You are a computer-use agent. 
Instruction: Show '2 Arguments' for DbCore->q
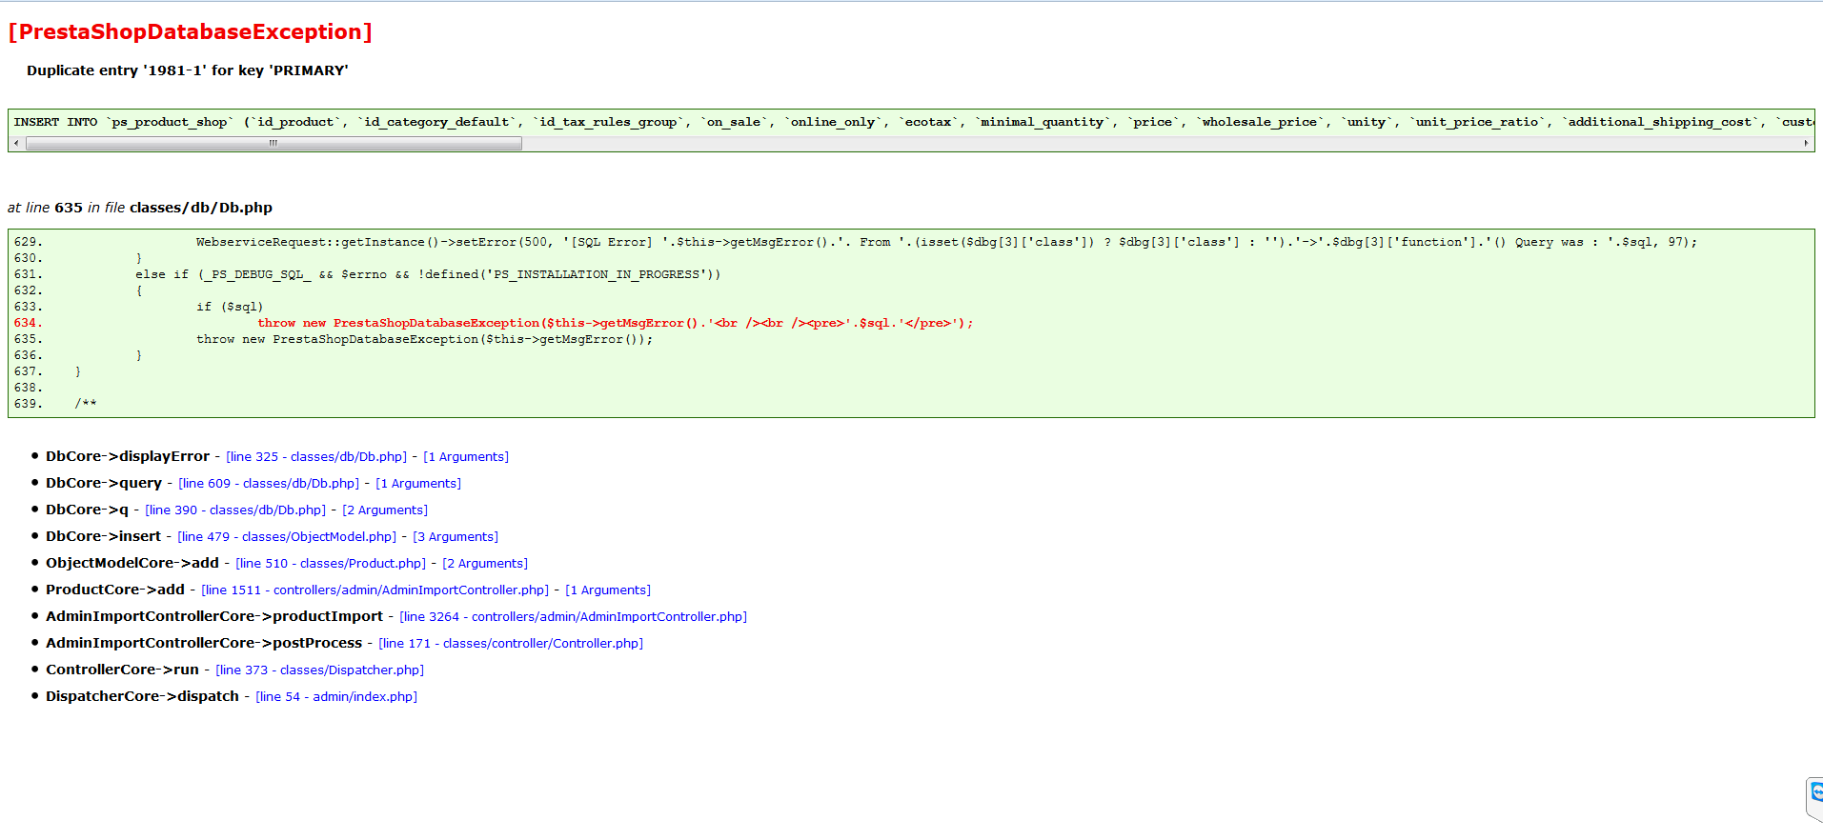coord(385,510)
